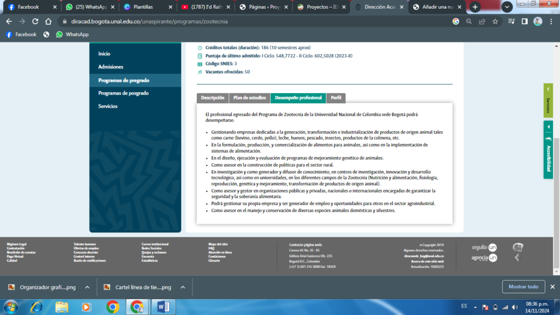The width and height of the screenshot is (560, 315).
Task: Share this page using the share icon
Action: 482,21
